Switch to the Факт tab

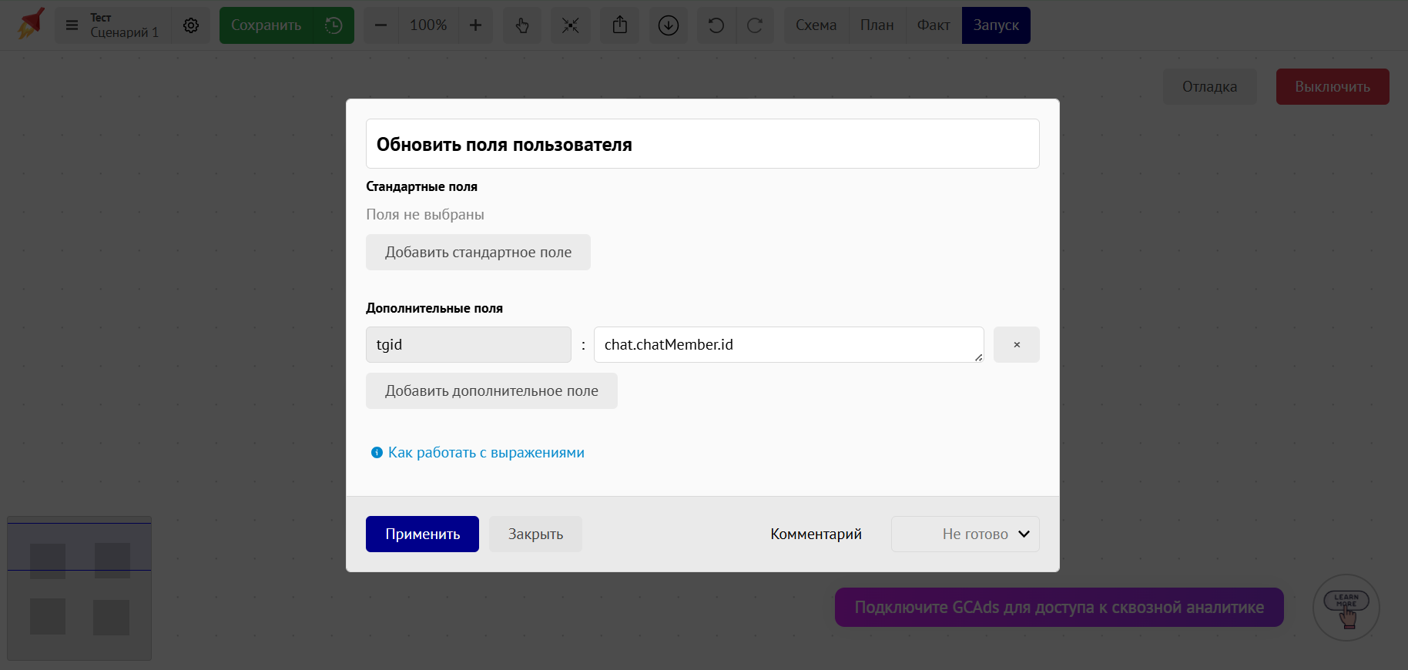click(x=933, y=25)
